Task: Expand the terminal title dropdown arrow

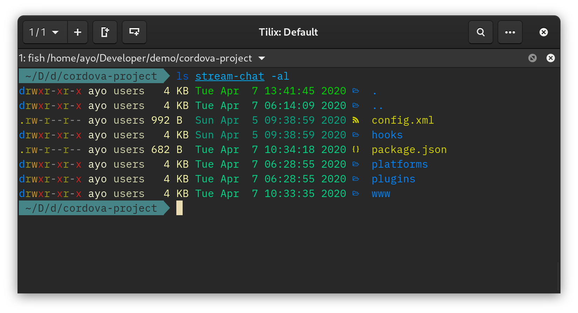Action: point(262,58)
